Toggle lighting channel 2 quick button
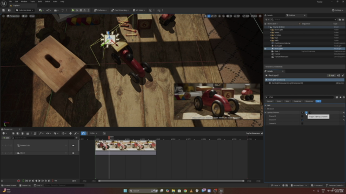 (x=310, y=113)
